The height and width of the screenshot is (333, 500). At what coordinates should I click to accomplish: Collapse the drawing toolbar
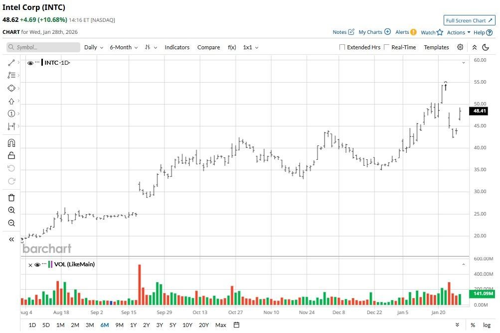click(x=11, y=239)
